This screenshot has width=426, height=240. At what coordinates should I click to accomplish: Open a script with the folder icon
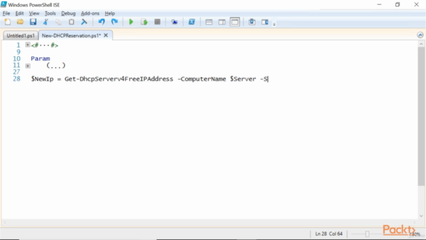[20, 22]
